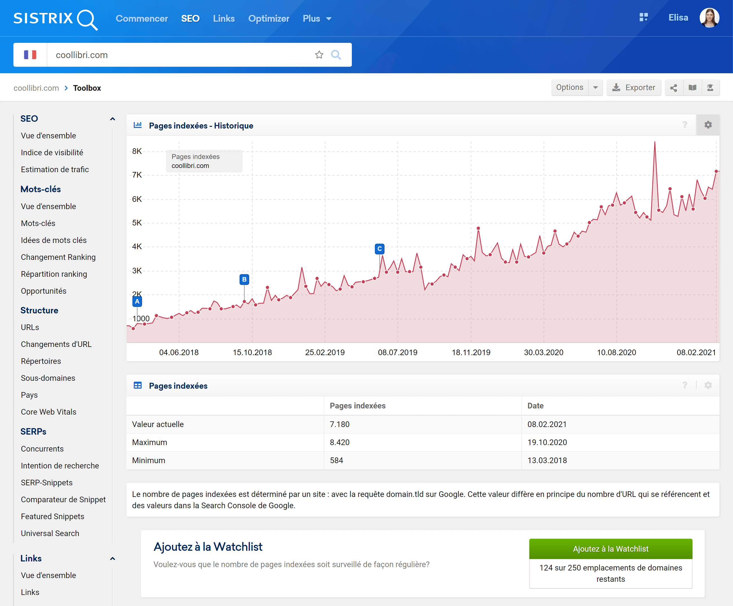
Task: Click the Exporter button
Action: 633,88
